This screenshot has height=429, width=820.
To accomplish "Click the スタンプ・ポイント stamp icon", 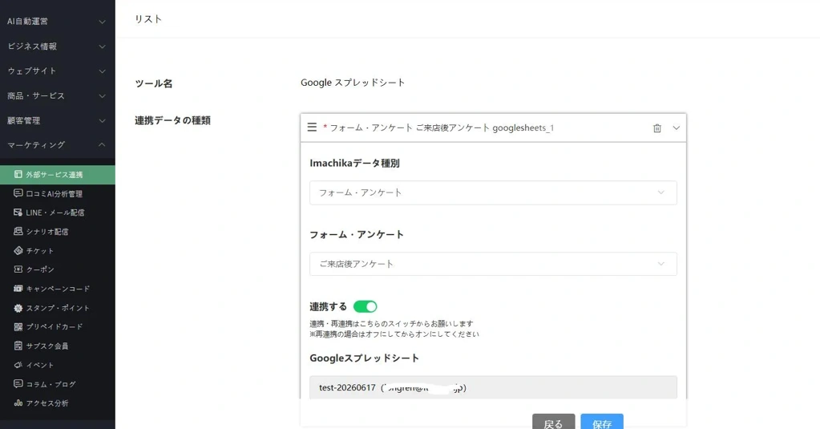I will (18, 308).
